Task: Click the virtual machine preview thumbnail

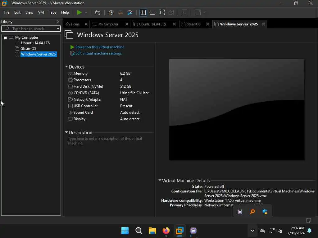Action: 237,109
